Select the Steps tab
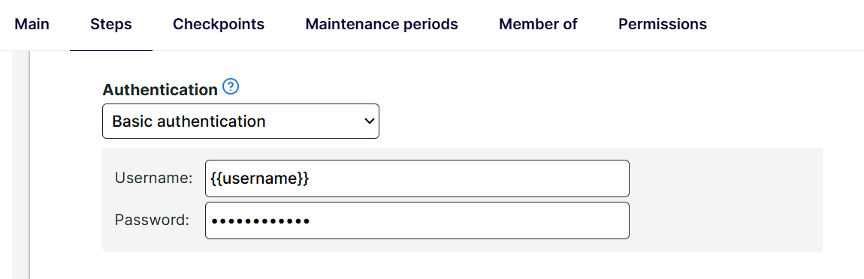Image resolution: width=864 pixels, height=279 pixels. 110,24
